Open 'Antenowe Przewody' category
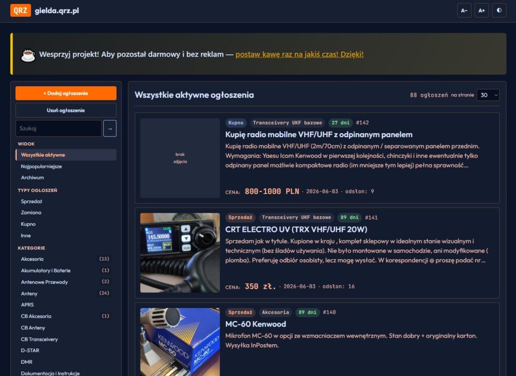516x376 pixels. 66,282
